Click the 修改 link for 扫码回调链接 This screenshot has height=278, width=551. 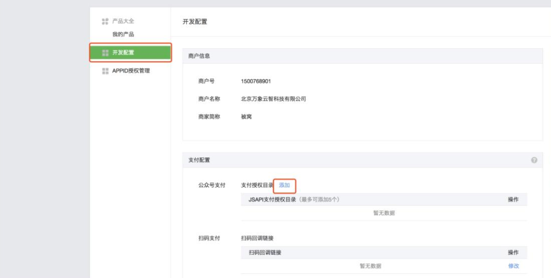[513, 266]
